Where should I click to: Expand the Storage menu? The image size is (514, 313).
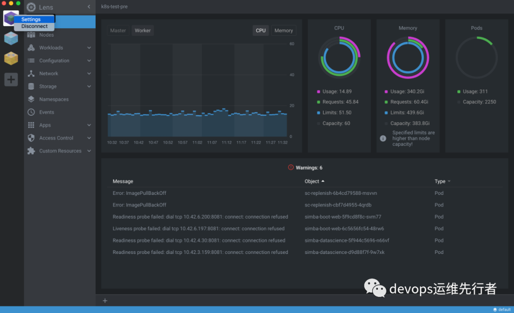(x=89, y=86)
